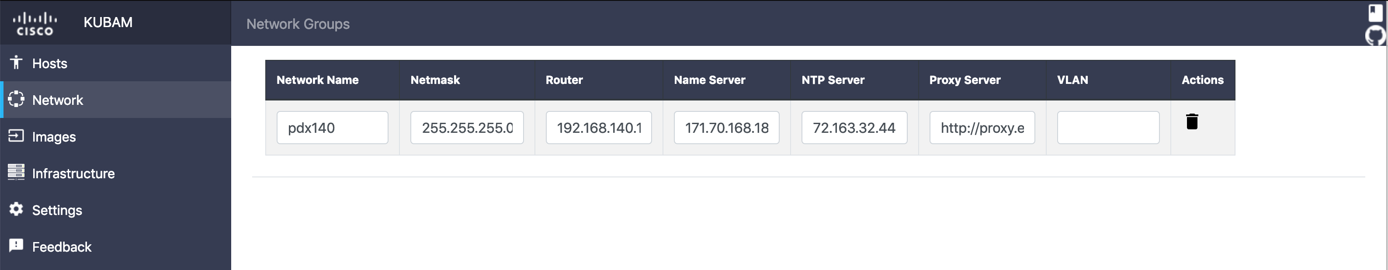Click the Hosts person icon
1388x270 pixels.
(x=16, y=62)
